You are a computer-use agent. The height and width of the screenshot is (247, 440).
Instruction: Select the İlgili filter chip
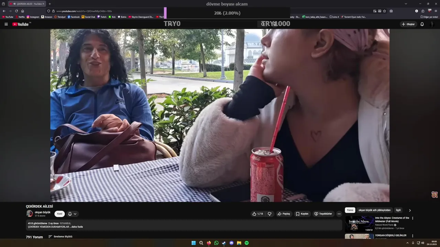(x=398, y=210)
